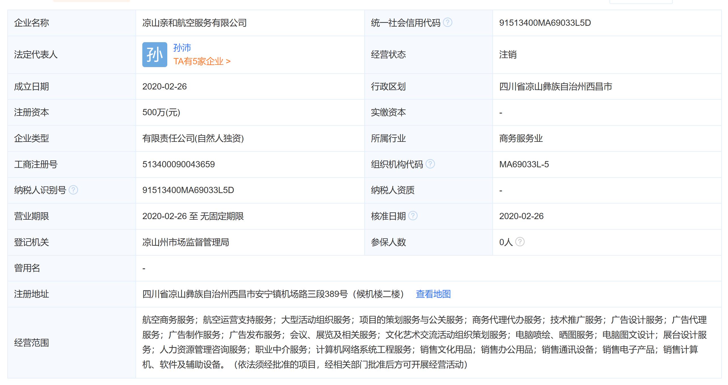Select registration number 513400090043659

pyautogui.click(x=179, y=164)
